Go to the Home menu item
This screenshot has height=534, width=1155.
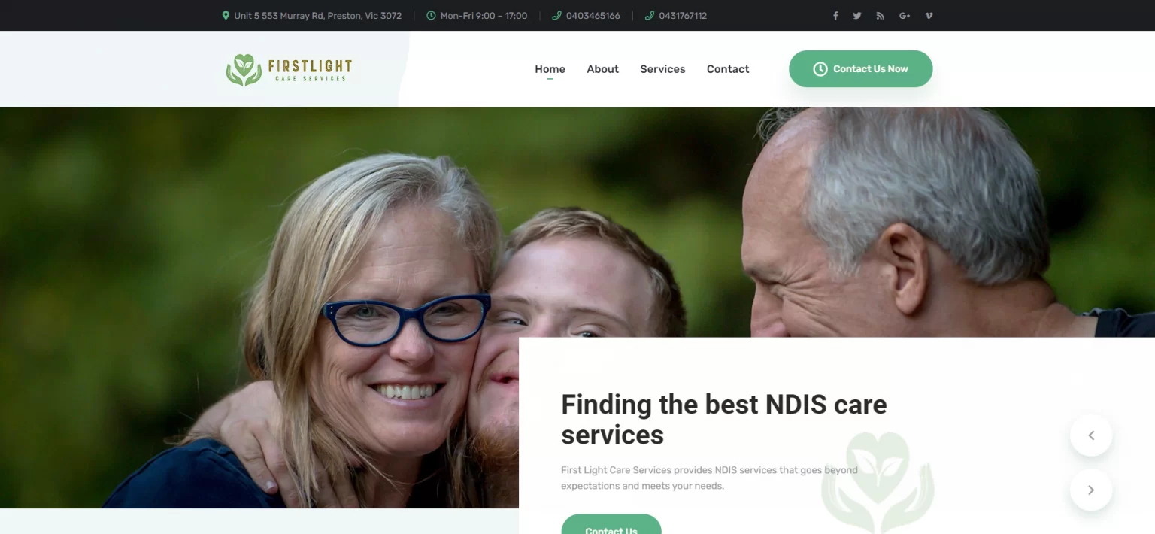550,69
